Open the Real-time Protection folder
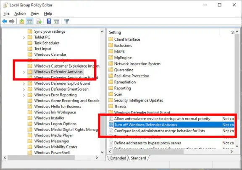Viewport: 242px width, 170px height. [x=129, y=76]
